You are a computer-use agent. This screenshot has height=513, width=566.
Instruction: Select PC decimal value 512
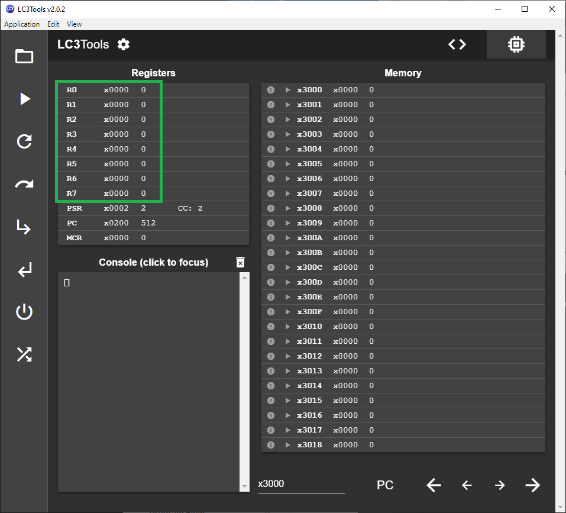[x=148, y=223]
